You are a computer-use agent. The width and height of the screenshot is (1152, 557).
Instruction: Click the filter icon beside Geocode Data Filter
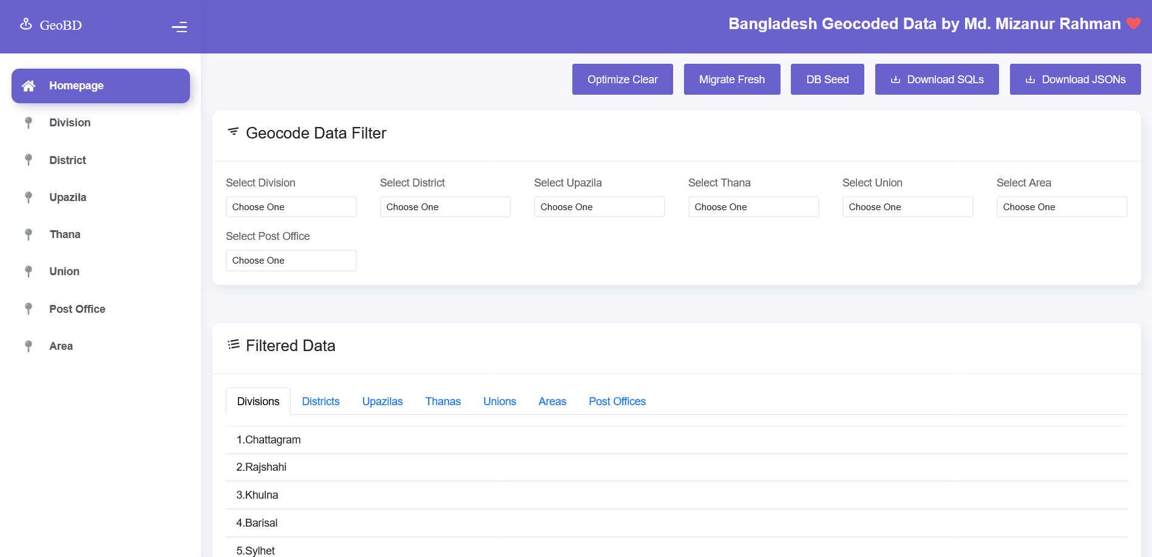pos(232,132)
